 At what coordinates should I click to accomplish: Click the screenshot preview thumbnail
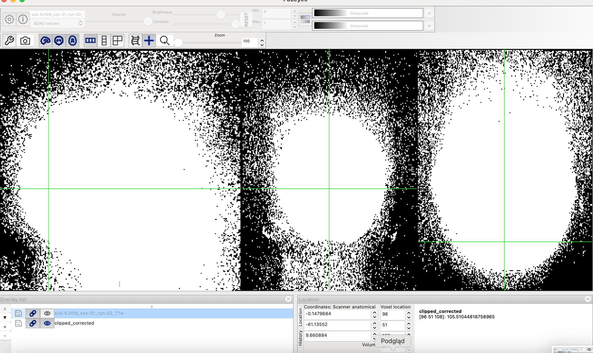[x=572, y=350]
